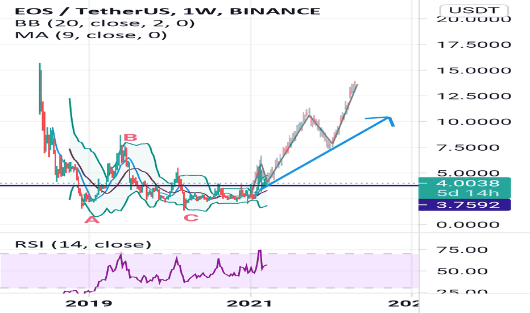Viewport: 530px width, 313px height.
Task: Click the 2019 date axis label
Action: [89, 303]
